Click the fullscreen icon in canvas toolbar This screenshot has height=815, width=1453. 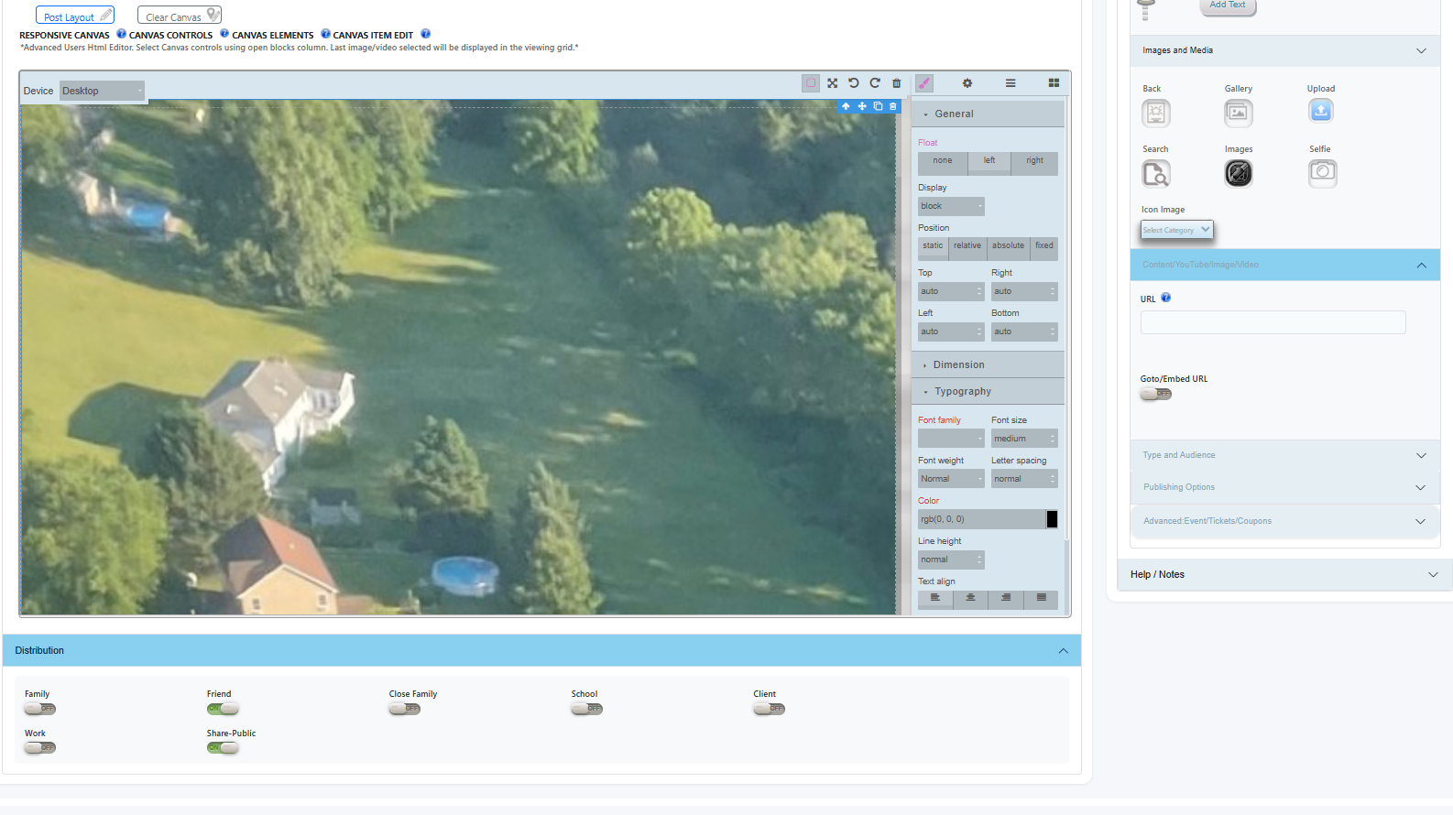832,83
